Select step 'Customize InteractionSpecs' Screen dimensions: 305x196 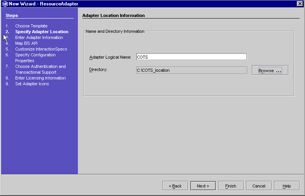coord(41,49)
